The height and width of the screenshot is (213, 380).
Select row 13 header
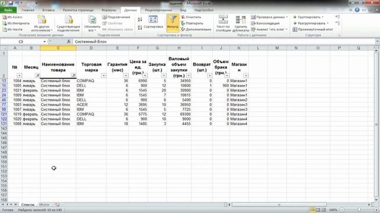coord(4,80)
